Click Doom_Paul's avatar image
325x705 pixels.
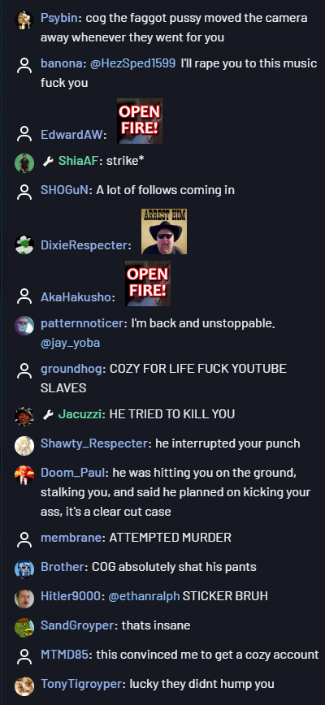tap(24, 475)
